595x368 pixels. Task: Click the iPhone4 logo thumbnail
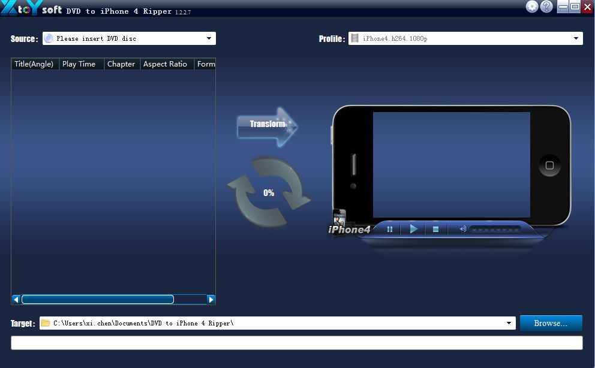[348, 224]
